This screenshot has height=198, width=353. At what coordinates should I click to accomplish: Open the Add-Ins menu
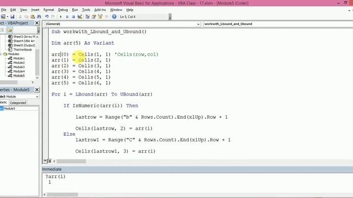pyautogui.click(x=100, y=10)
